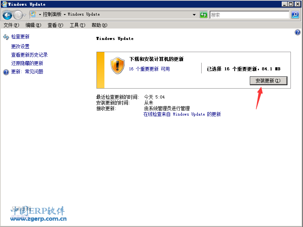Click 在线检查来自 Windows Update 的更新 link

[x=182, y=114]
